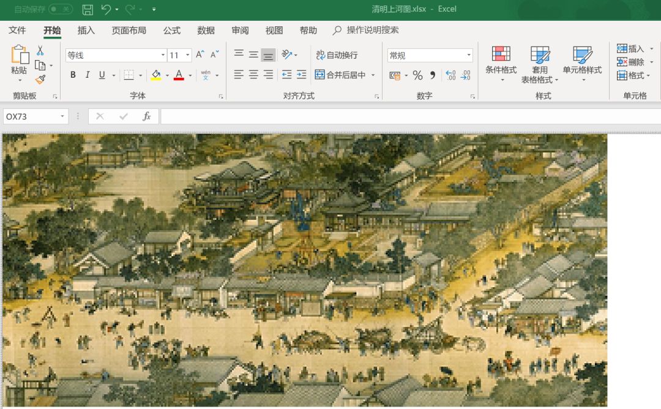Open Format as Table (套用表格格式)
Image resolution: width=661 pixels, height=409 pixels.
(x=540, y=64)
